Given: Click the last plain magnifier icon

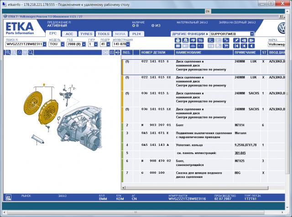Looking at the screenshot, I should (31, 52).
